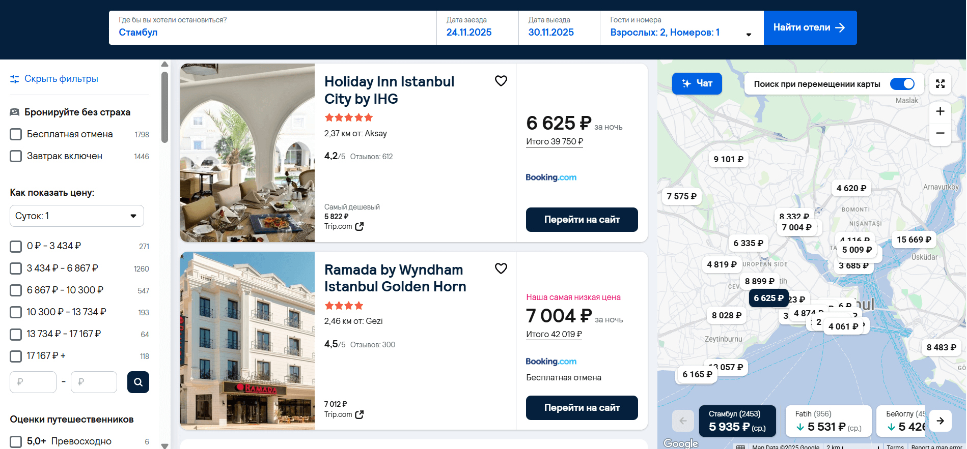Select the Fatih area card

tap(828, 421)
